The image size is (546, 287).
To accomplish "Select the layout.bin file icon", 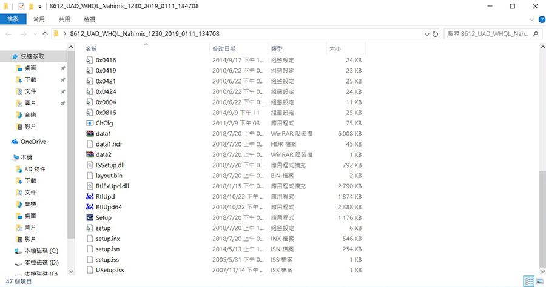I will pos(90,176).
